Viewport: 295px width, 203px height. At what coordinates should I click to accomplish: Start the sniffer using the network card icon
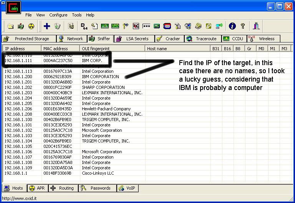tap(21, 26)
